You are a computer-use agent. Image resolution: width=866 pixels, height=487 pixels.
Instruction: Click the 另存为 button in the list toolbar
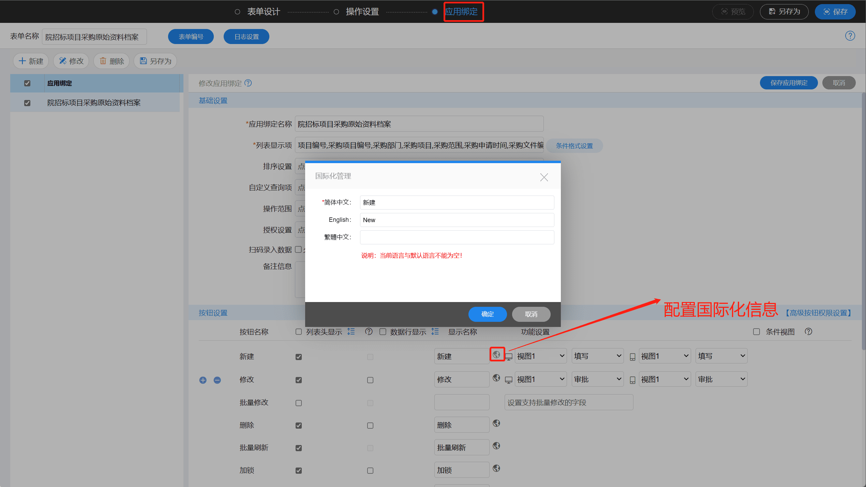pyautogui.click(x=155, y=61)
